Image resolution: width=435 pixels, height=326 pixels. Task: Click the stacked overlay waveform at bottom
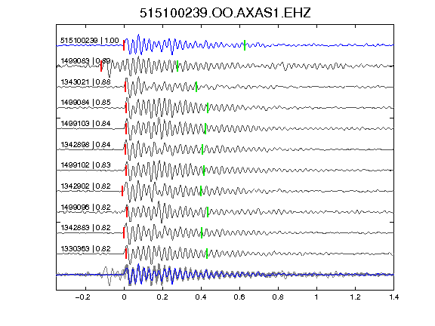pyautogui.click(x=225, y=275)
